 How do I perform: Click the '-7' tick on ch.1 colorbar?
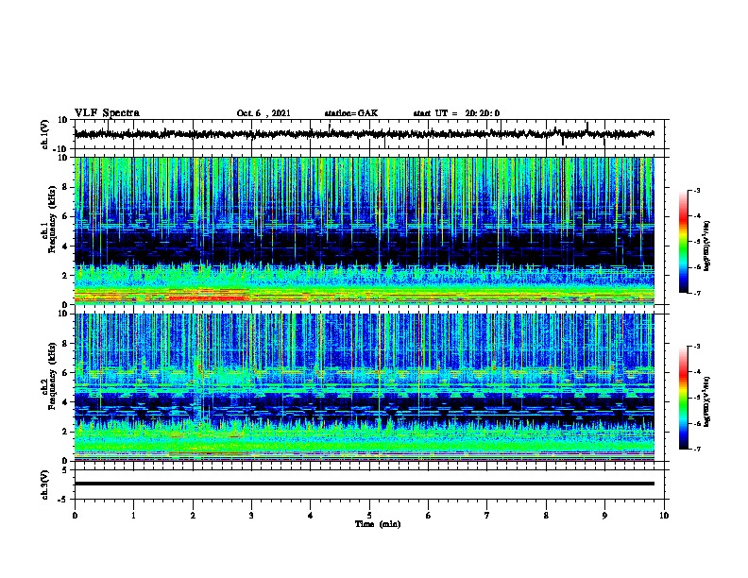click(x=697, y=293)
